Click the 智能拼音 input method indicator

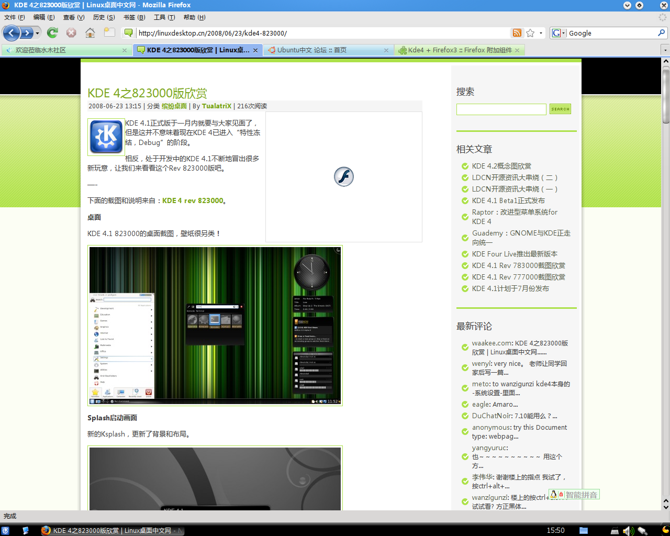coord(574,495)
